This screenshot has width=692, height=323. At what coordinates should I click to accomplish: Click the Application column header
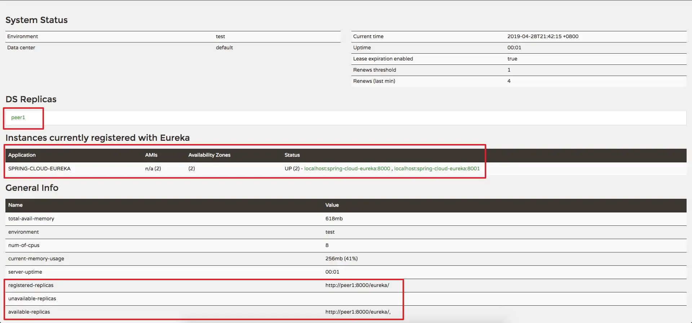point(22,155)
